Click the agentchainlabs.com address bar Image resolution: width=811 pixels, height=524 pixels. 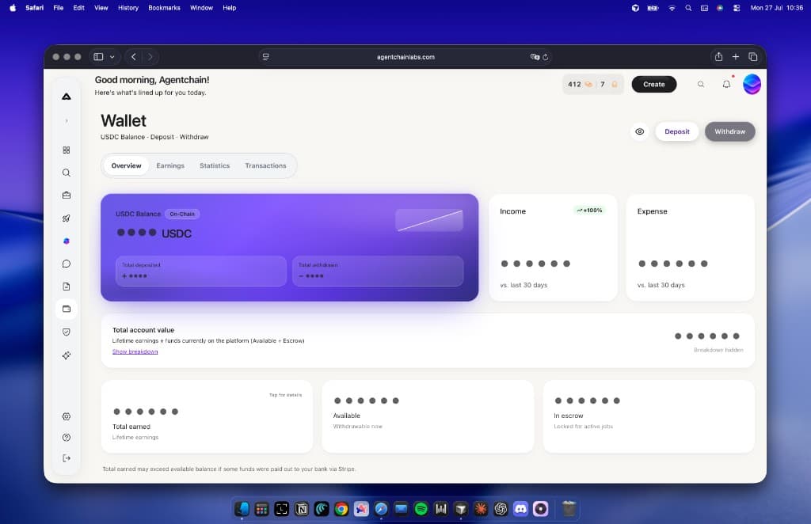(405, 57)
